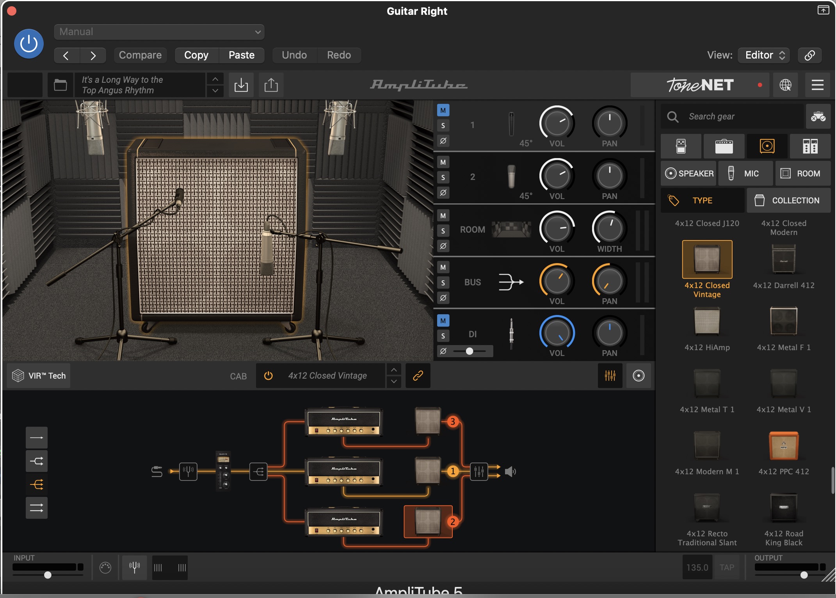Image resolution: width=836 pixels, height=598 pixels.
Task: Select previous preset with up arrow
Action: [215, 79]
